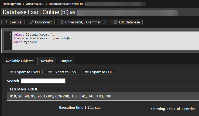
Task: Click the PDF icon on Export to PDF
Action: point(87,72)
